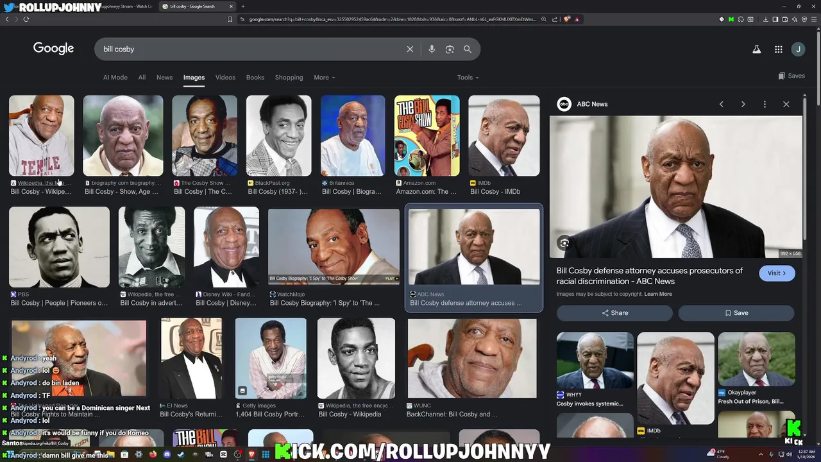Clear the search box text with the X icon
This screenshot has height=462, width=821.
pyautogui.click(x=410, y=49)
